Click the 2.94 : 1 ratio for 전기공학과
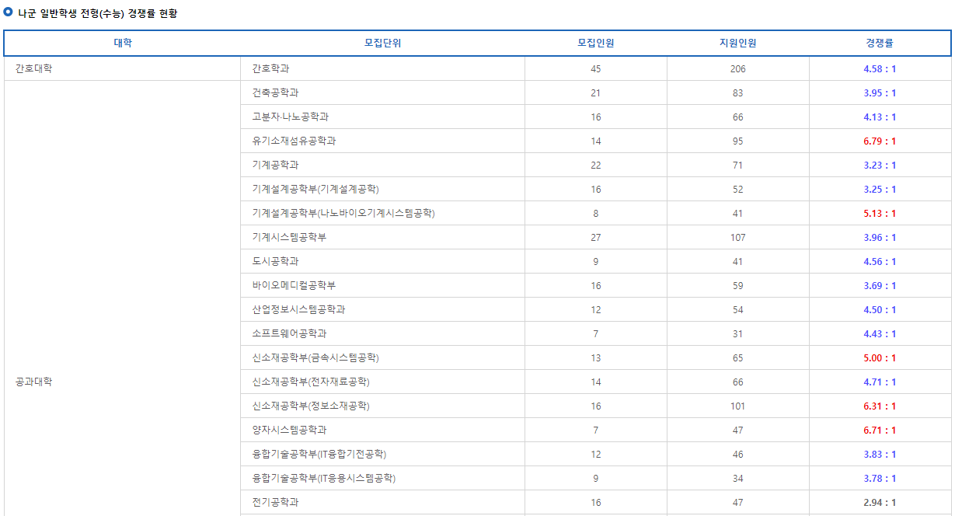 click(880, 503)
